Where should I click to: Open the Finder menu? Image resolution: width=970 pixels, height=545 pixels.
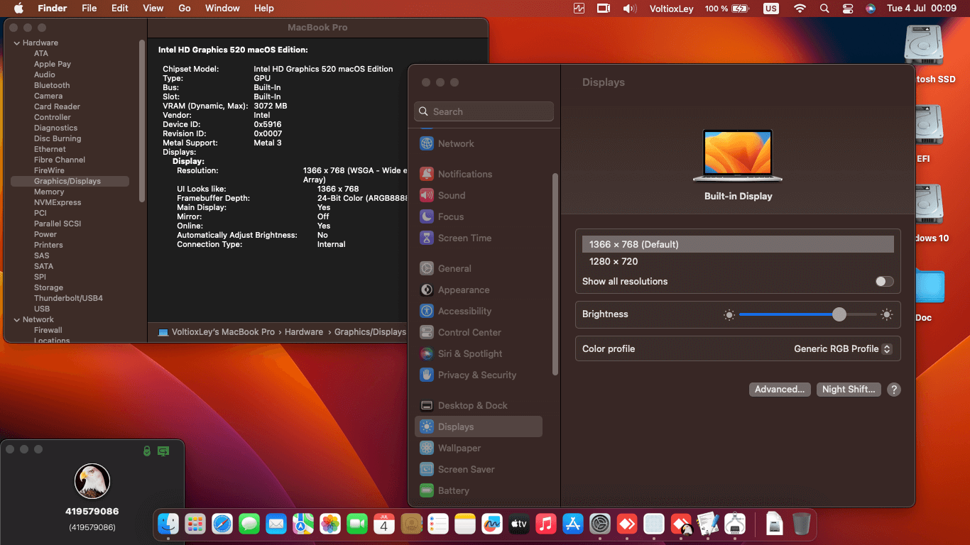(51, 9)
